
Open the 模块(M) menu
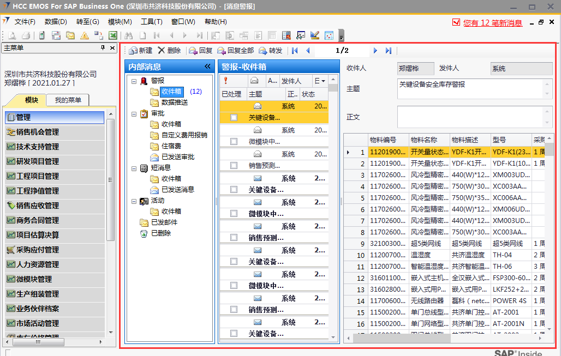pyautogui.click(x=120, y=22)
